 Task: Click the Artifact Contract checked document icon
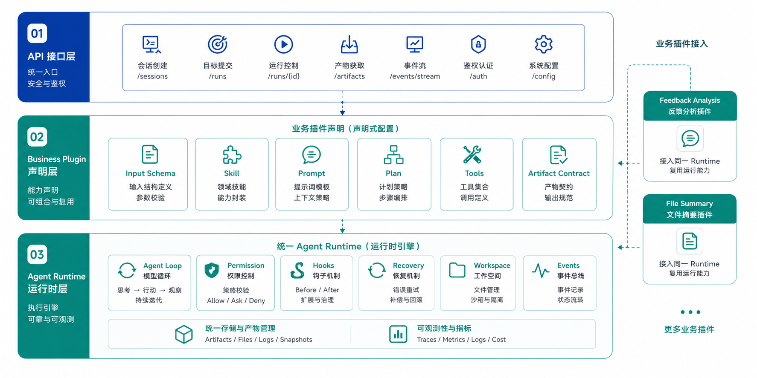click(558, 155)
